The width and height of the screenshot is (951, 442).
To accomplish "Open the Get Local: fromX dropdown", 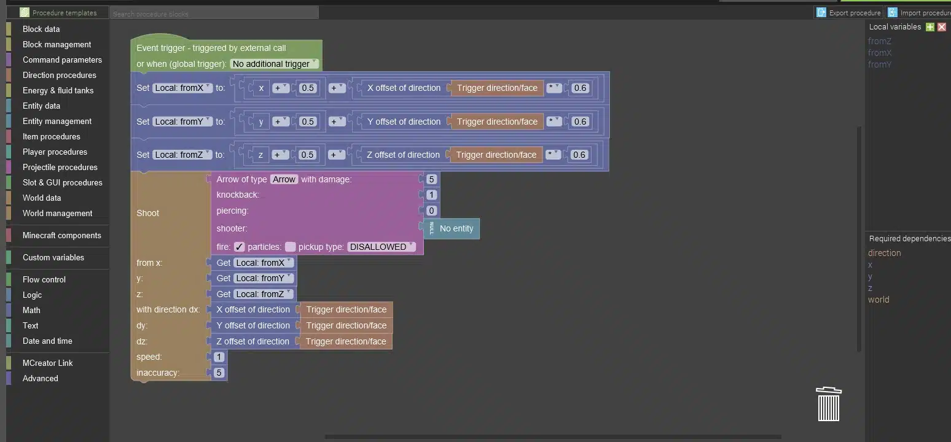I will coord(264,263).
